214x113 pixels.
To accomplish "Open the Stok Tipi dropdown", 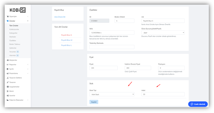I will (112, 94).
